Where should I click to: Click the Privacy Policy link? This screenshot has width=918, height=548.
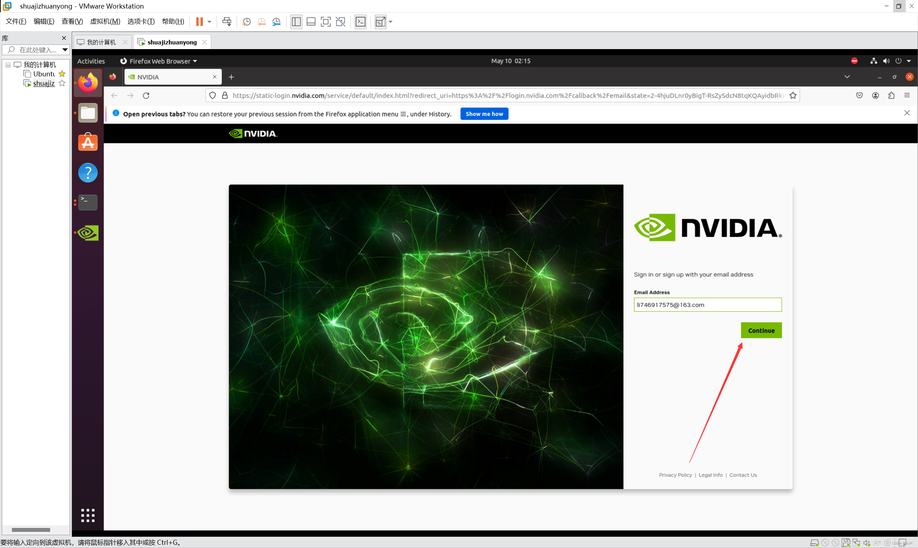[x=675, y=475]
